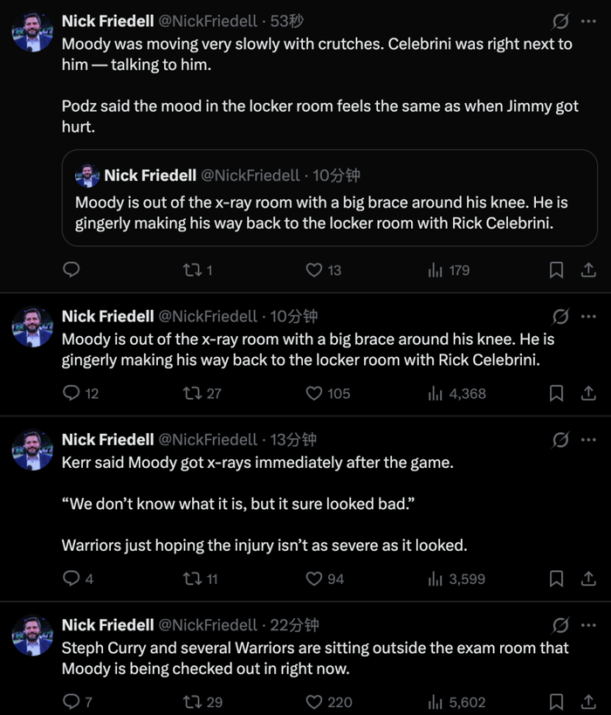Share the first tweet about crutches
This screenshot has height=715, width=611.
pos(588,271)
